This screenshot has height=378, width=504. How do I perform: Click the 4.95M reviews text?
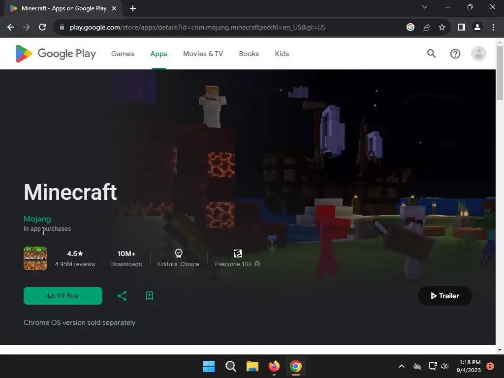(75, 264)
